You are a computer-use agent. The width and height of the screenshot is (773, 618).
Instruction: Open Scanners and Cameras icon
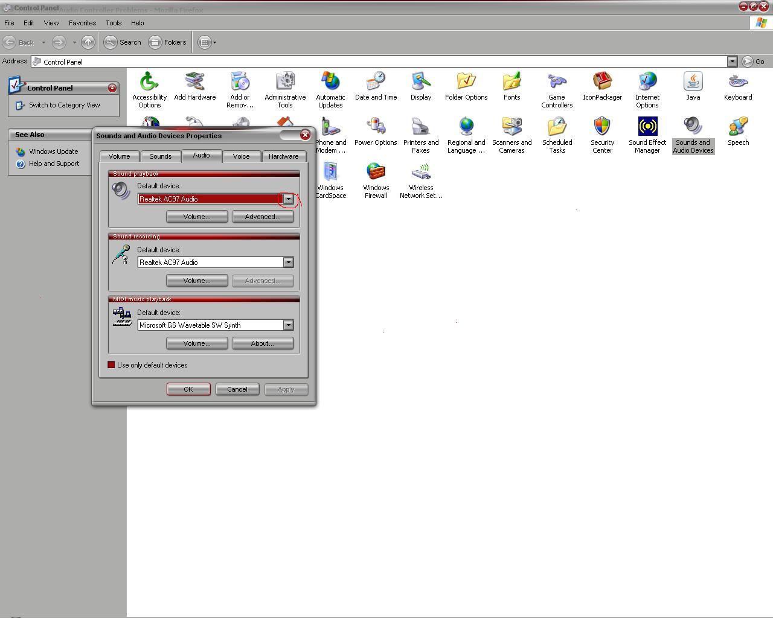[512, 135]
